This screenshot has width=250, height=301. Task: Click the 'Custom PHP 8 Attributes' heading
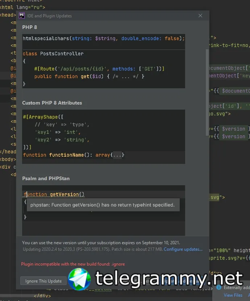[x=52, y=103]
